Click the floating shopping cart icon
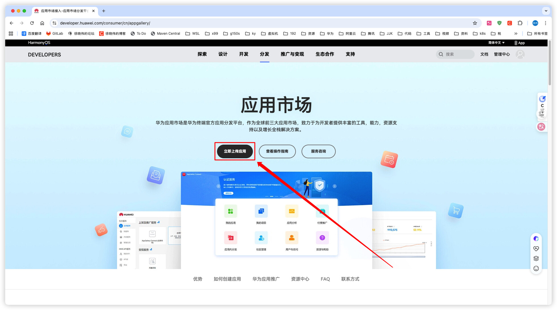 pos(456,211)
